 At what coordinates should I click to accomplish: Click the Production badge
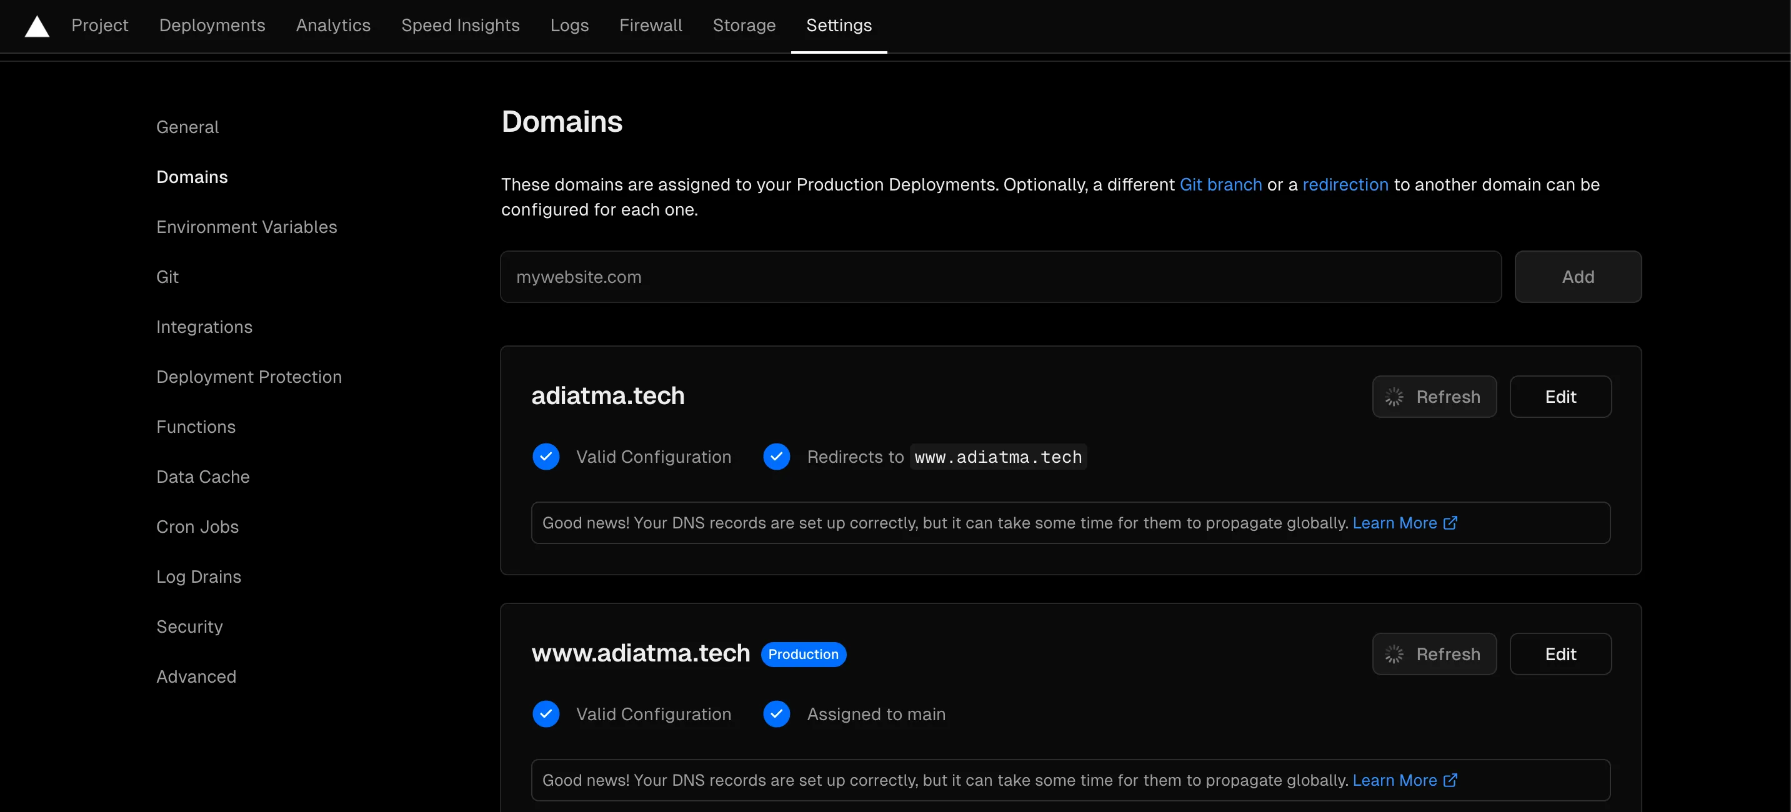pyautogui.click(x=803, y=654)
